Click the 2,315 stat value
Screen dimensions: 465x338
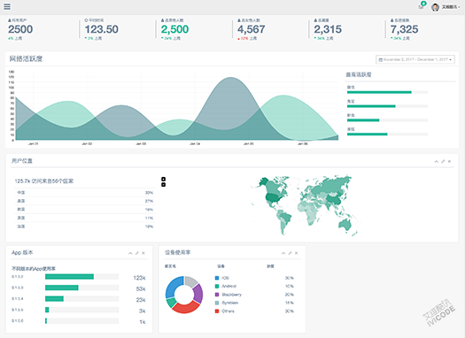click(328, 29)
